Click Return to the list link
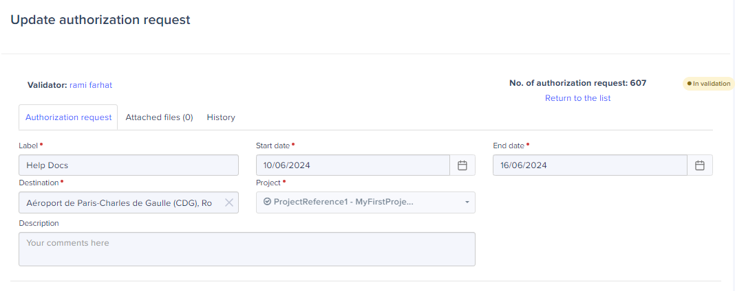The height and width of the screenshot is (291, 735). pos(577,98)
